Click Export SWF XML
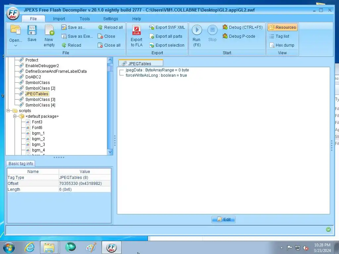The image size is (339, 254). click(167, 27)
